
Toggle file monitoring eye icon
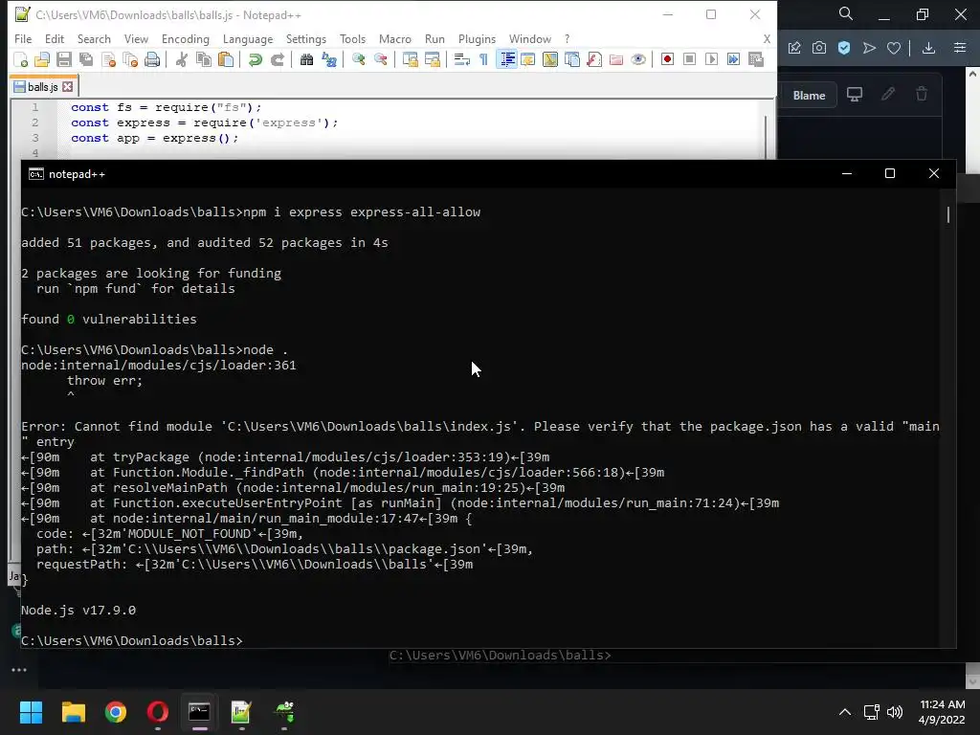(x=638, y=59)
